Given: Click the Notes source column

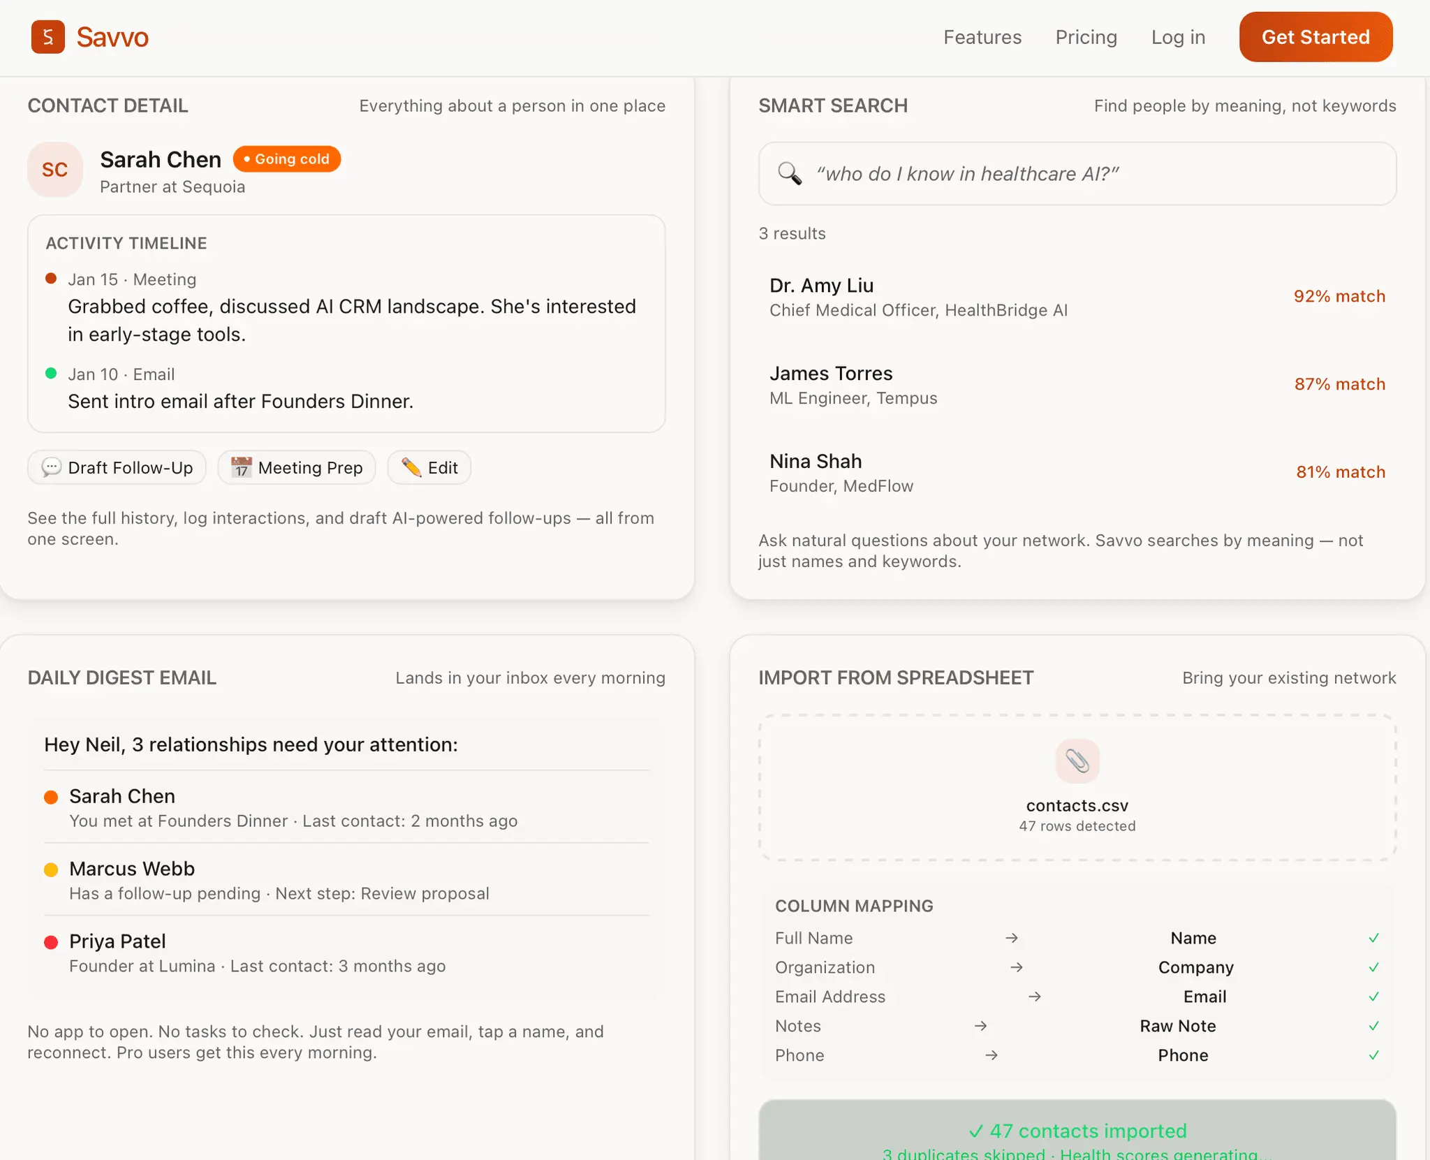Looking at the screenshot, I should pyautogui.click(x=798, y=1026).
